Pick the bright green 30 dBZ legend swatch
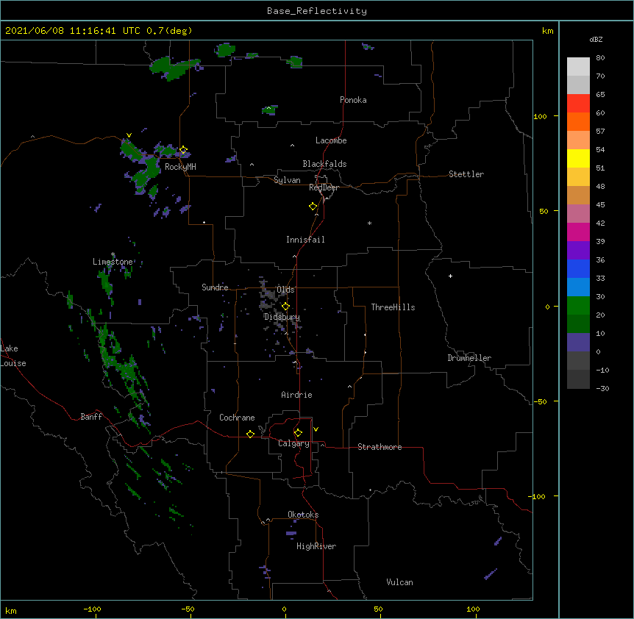 click(x=578, y=306)
